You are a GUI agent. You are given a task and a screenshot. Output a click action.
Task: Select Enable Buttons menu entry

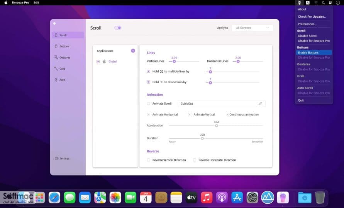314,52
